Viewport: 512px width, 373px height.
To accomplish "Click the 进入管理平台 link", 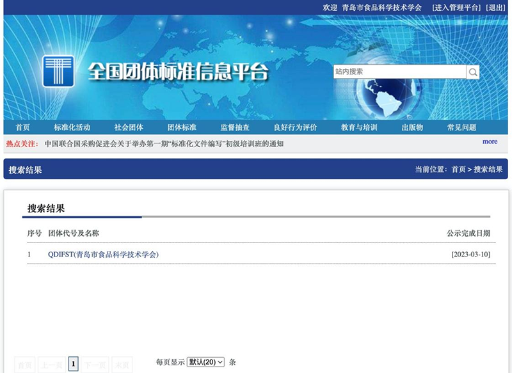I will [x=456, y=8].
